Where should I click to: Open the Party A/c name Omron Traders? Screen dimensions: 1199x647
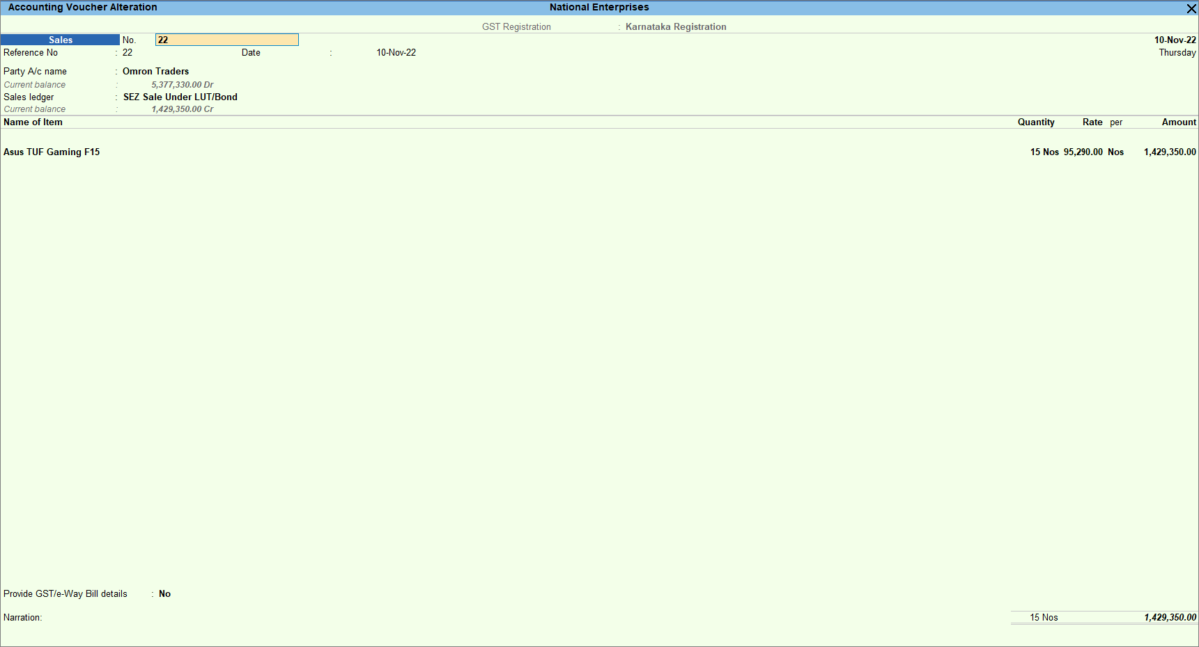156,71
